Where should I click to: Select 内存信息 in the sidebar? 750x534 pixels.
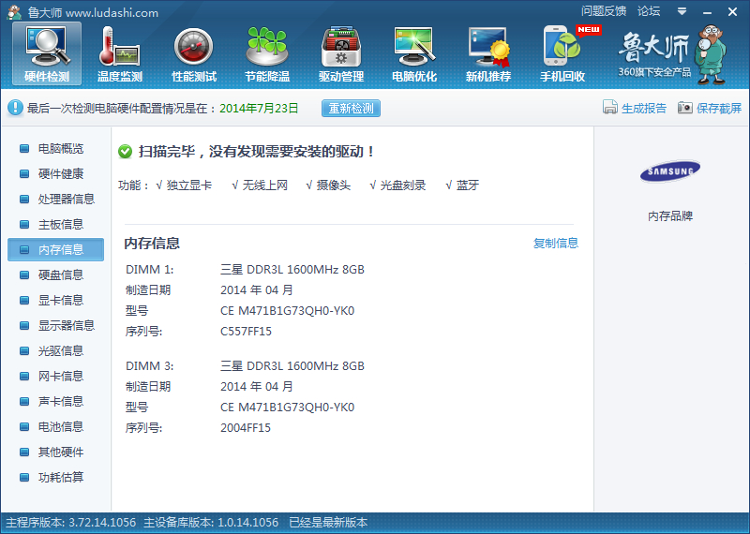[x=55, y=249]
